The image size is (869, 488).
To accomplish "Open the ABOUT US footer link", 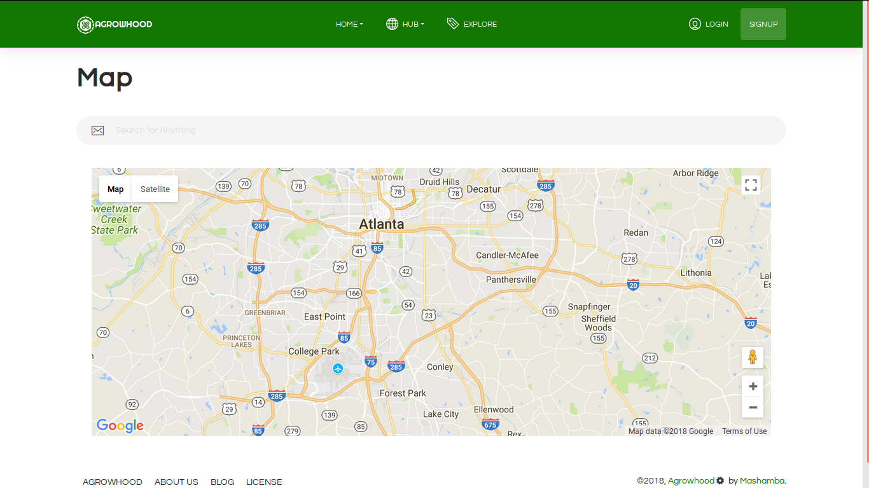I will click(x=176, y=482).
